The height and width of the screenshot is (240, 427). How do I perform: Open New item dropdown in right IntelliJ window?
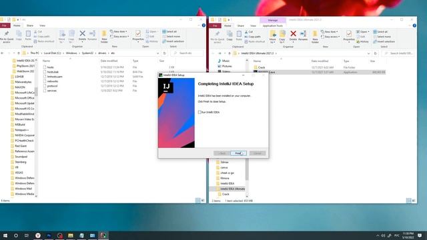[330, 32]
